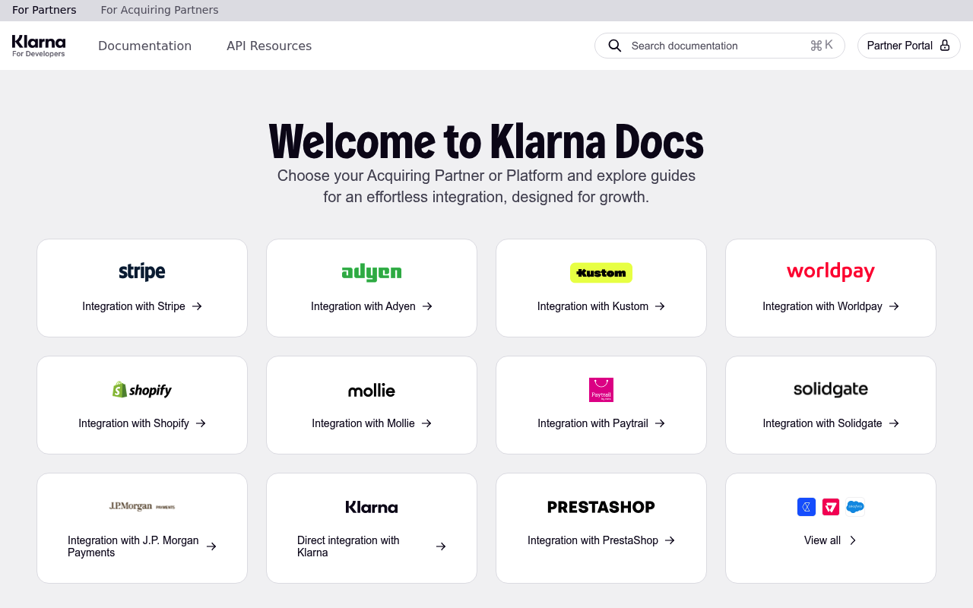This screenshot has height=608, width=973.
Task: Open the API Resources menu
Action: pyautogui.click(x=269, y=46)
